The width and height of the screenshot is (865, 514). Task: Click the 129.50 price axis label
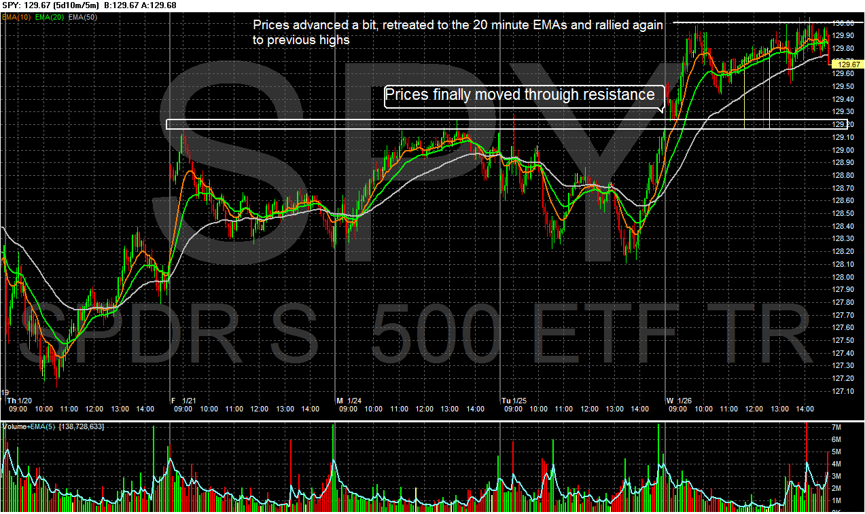pyautogui.click(x=843, y=86)
